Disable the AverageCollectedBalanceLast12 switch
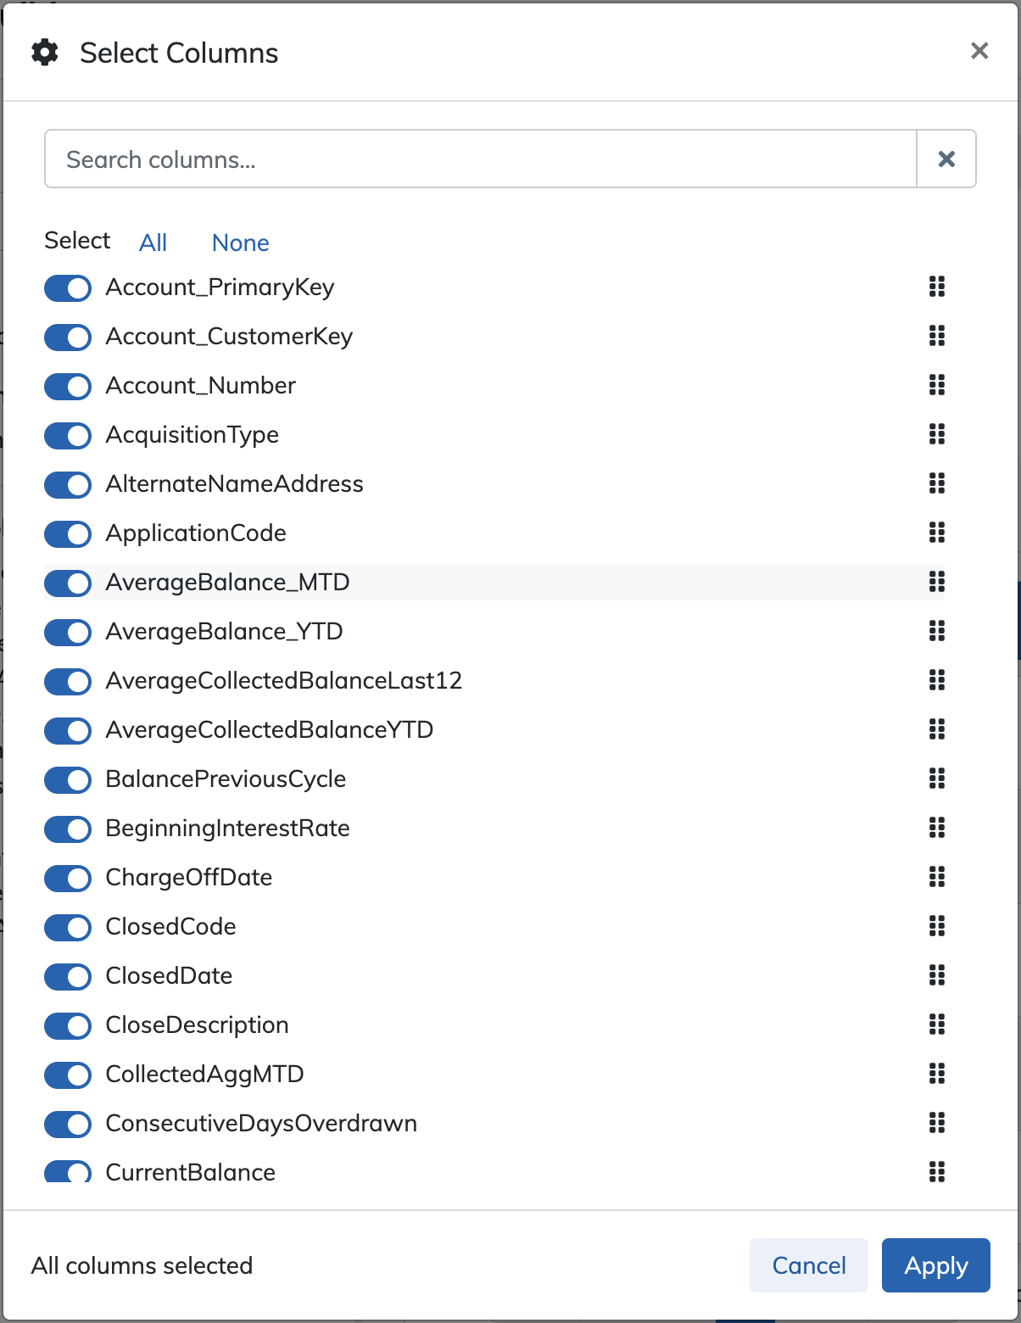The height and width of the screenshot is (1323, 1021). 68,682
